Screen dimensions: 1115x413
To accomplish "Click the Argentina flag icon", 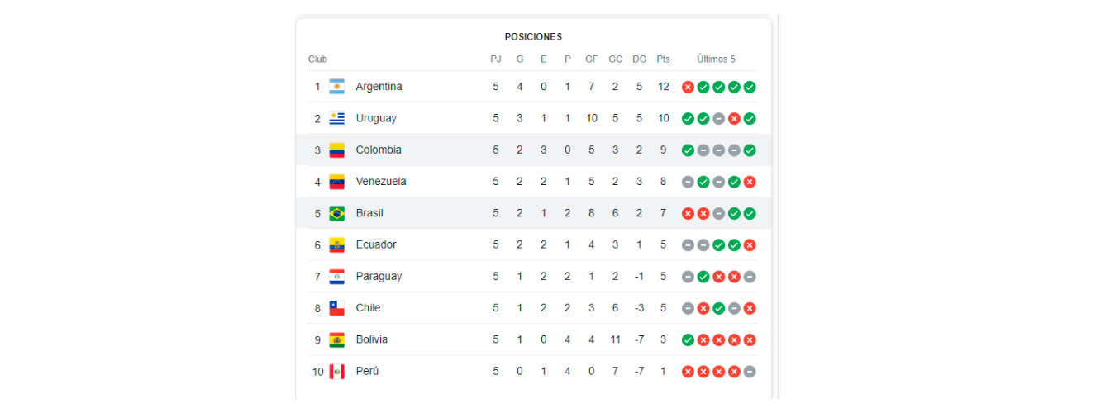I will pos(336,87).
